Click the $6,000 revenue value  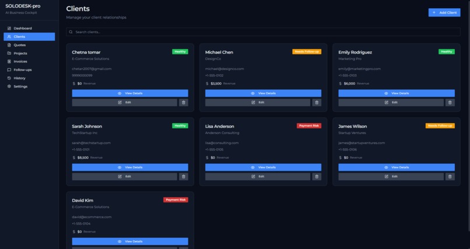point(349,83)
